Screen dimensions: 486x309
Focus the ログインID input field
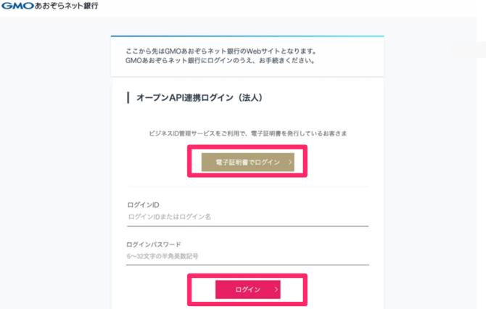247,217
